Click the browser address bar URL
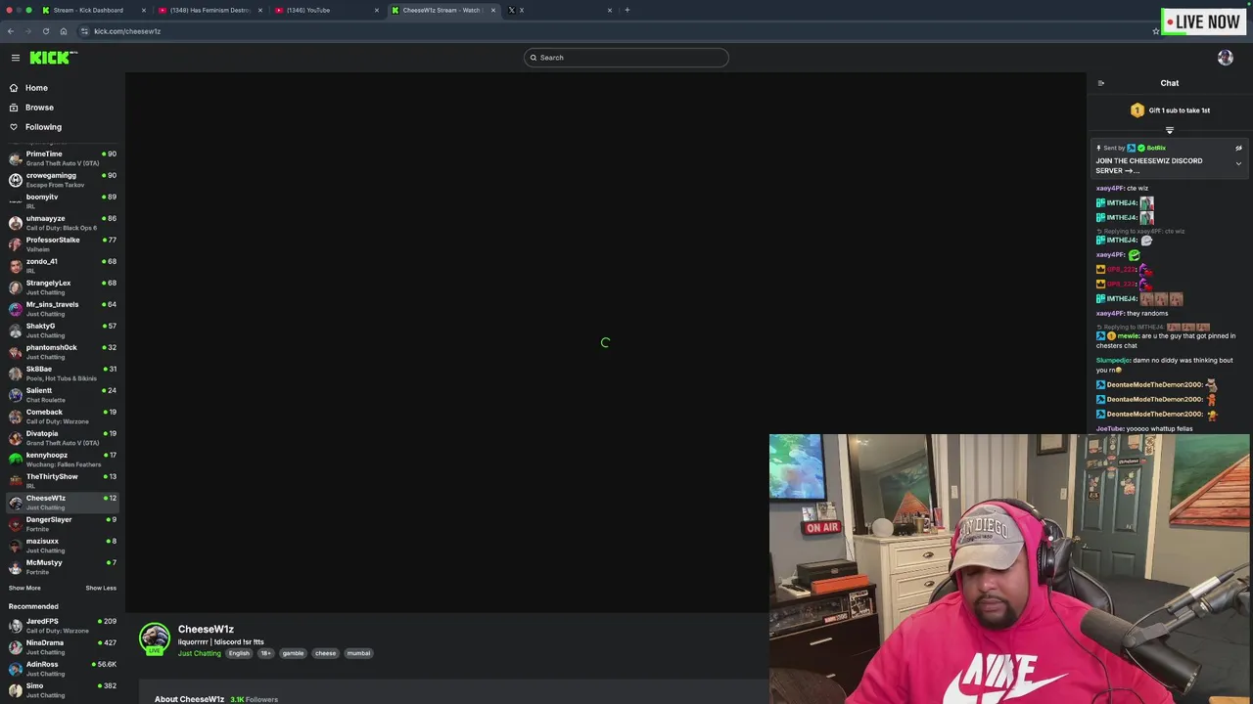 pos(127,31)
